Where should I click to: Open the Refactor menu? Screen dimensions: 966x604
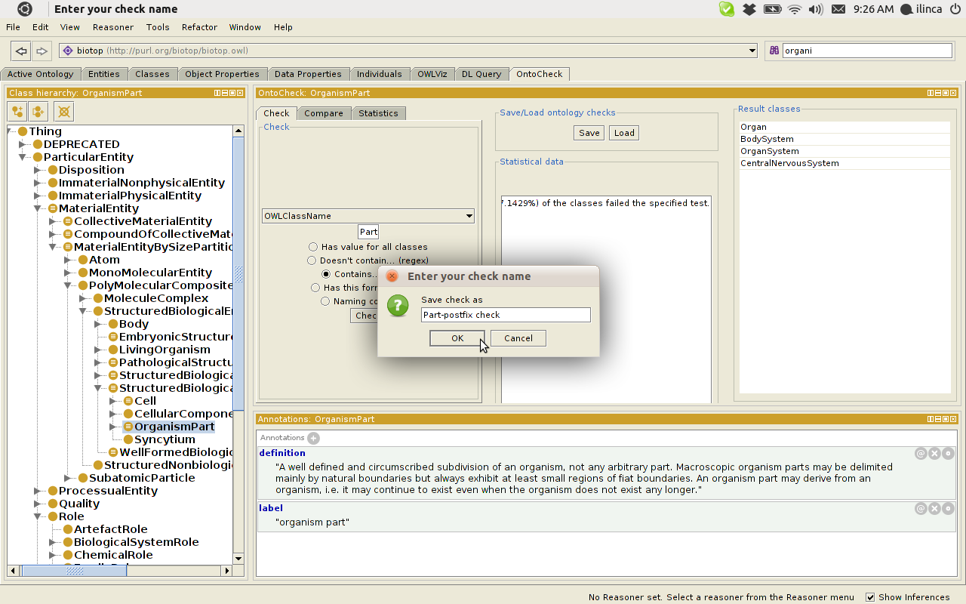pos(199,27)
